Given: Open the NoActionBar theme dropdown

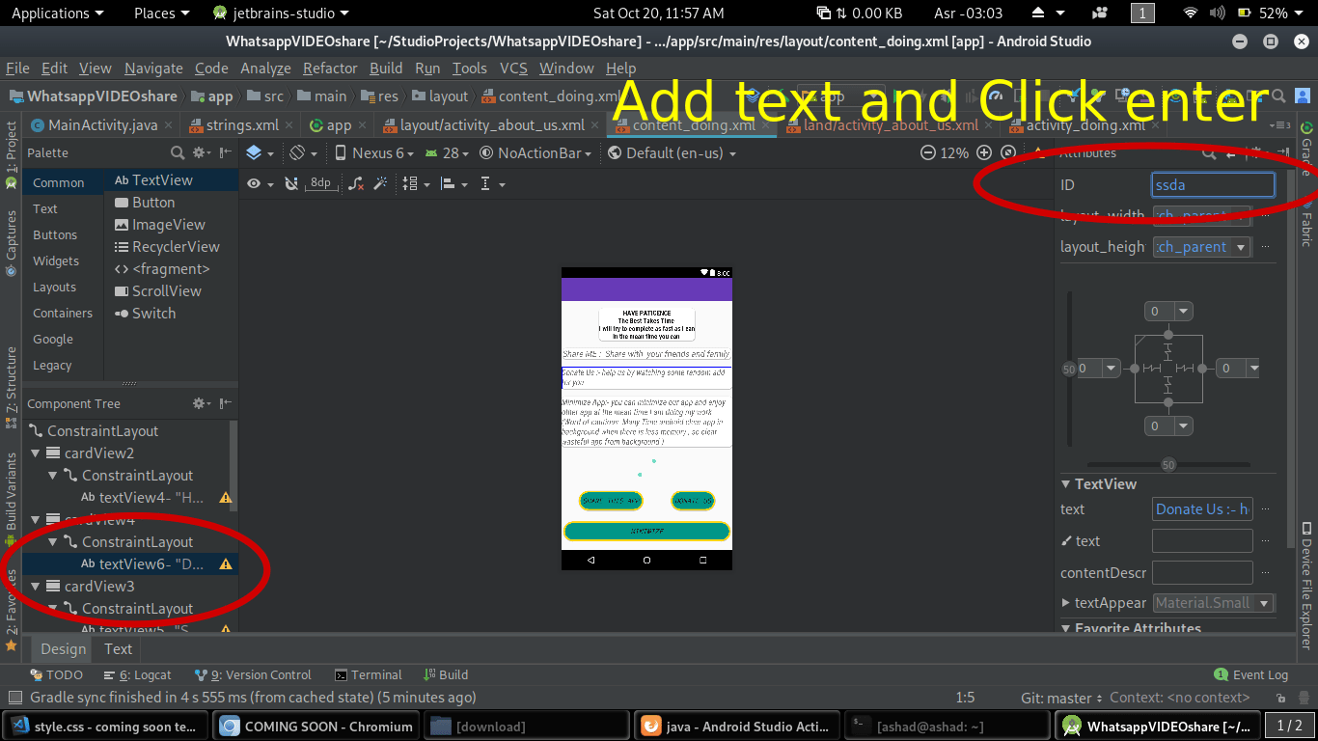Looking at the screenshot, I should (535, 152).
